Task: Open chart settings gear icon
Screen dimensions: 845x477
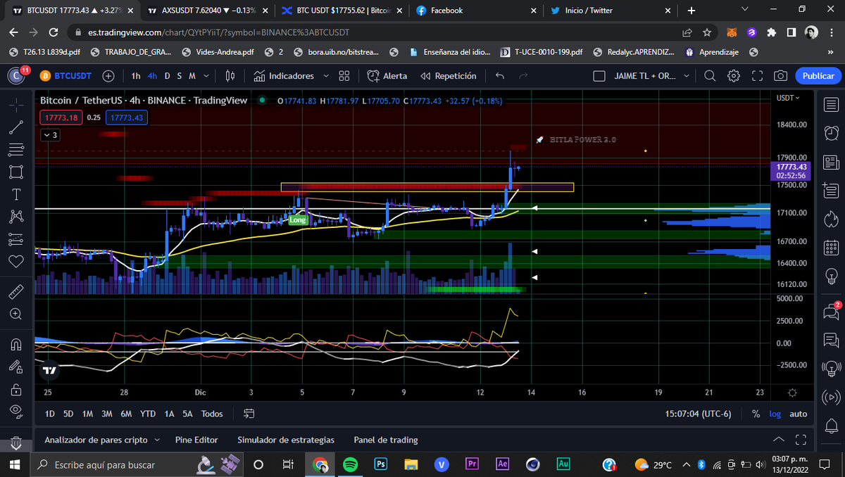Action: (x=734, y=76)
